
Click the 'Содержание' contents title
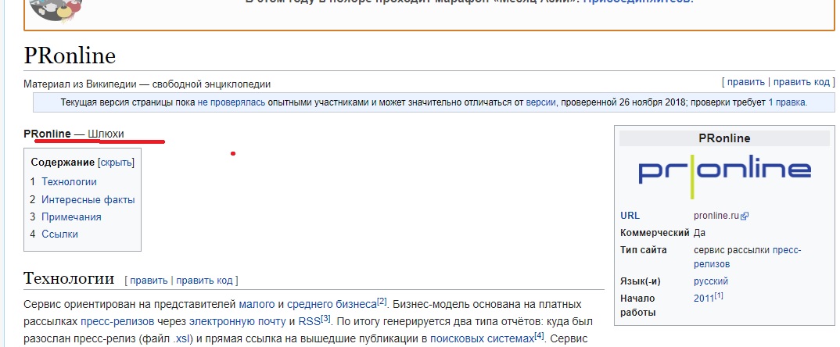[x=63, y=163]
